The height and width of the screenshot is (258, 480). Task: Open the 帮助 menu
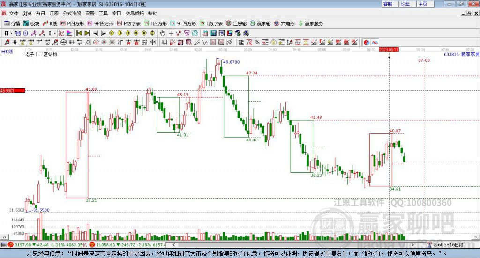click(x=152, y=14)
